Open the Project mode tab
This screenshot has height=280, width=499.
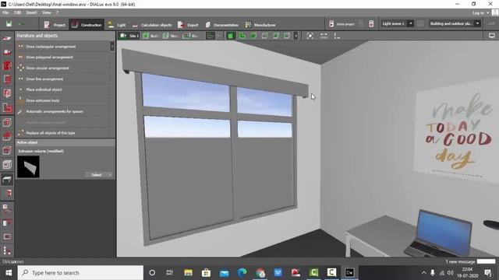click(55, 25)
